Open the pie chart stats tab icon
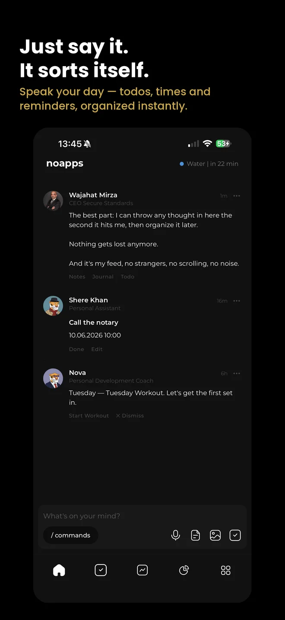Image resolution: width=285 pixels, height=620 pixels. 184,570
